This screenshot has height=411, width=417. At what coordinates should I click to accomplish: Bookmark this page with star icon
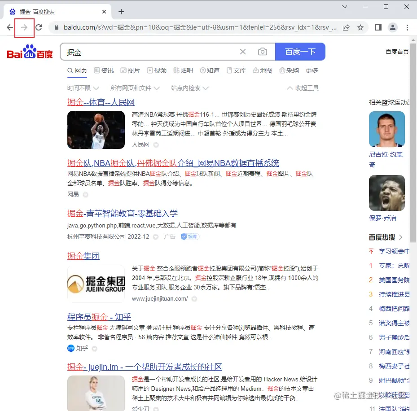360,27
